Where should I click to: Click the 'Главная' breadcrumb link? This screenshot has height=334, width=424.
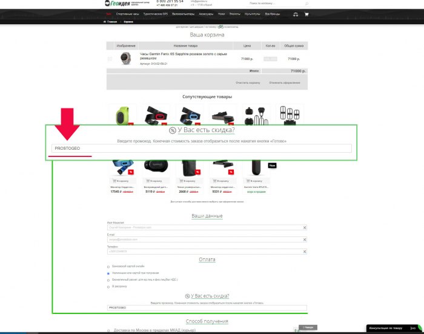tap(111, 21)
